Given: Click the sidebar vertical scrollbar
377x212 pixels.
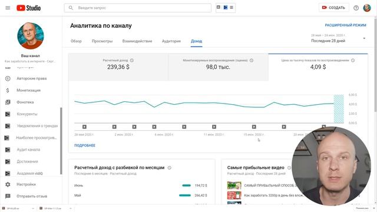Looking at the screenshot, I should point(61,141).
